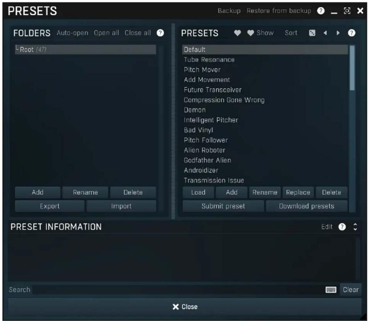The width and height of the screenshot is (369, 321).
Task: Import presets into folder
Action: tap(121, 206)
